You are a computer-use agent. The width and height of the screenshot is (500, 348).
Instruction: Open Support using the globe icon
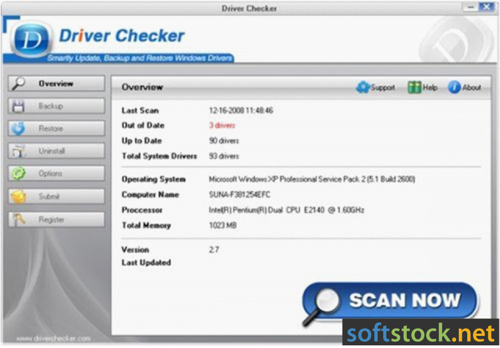[x=363, y=87]
